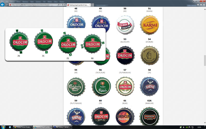
Task: Click the browser Back arrow button
Action: [3, 5]
